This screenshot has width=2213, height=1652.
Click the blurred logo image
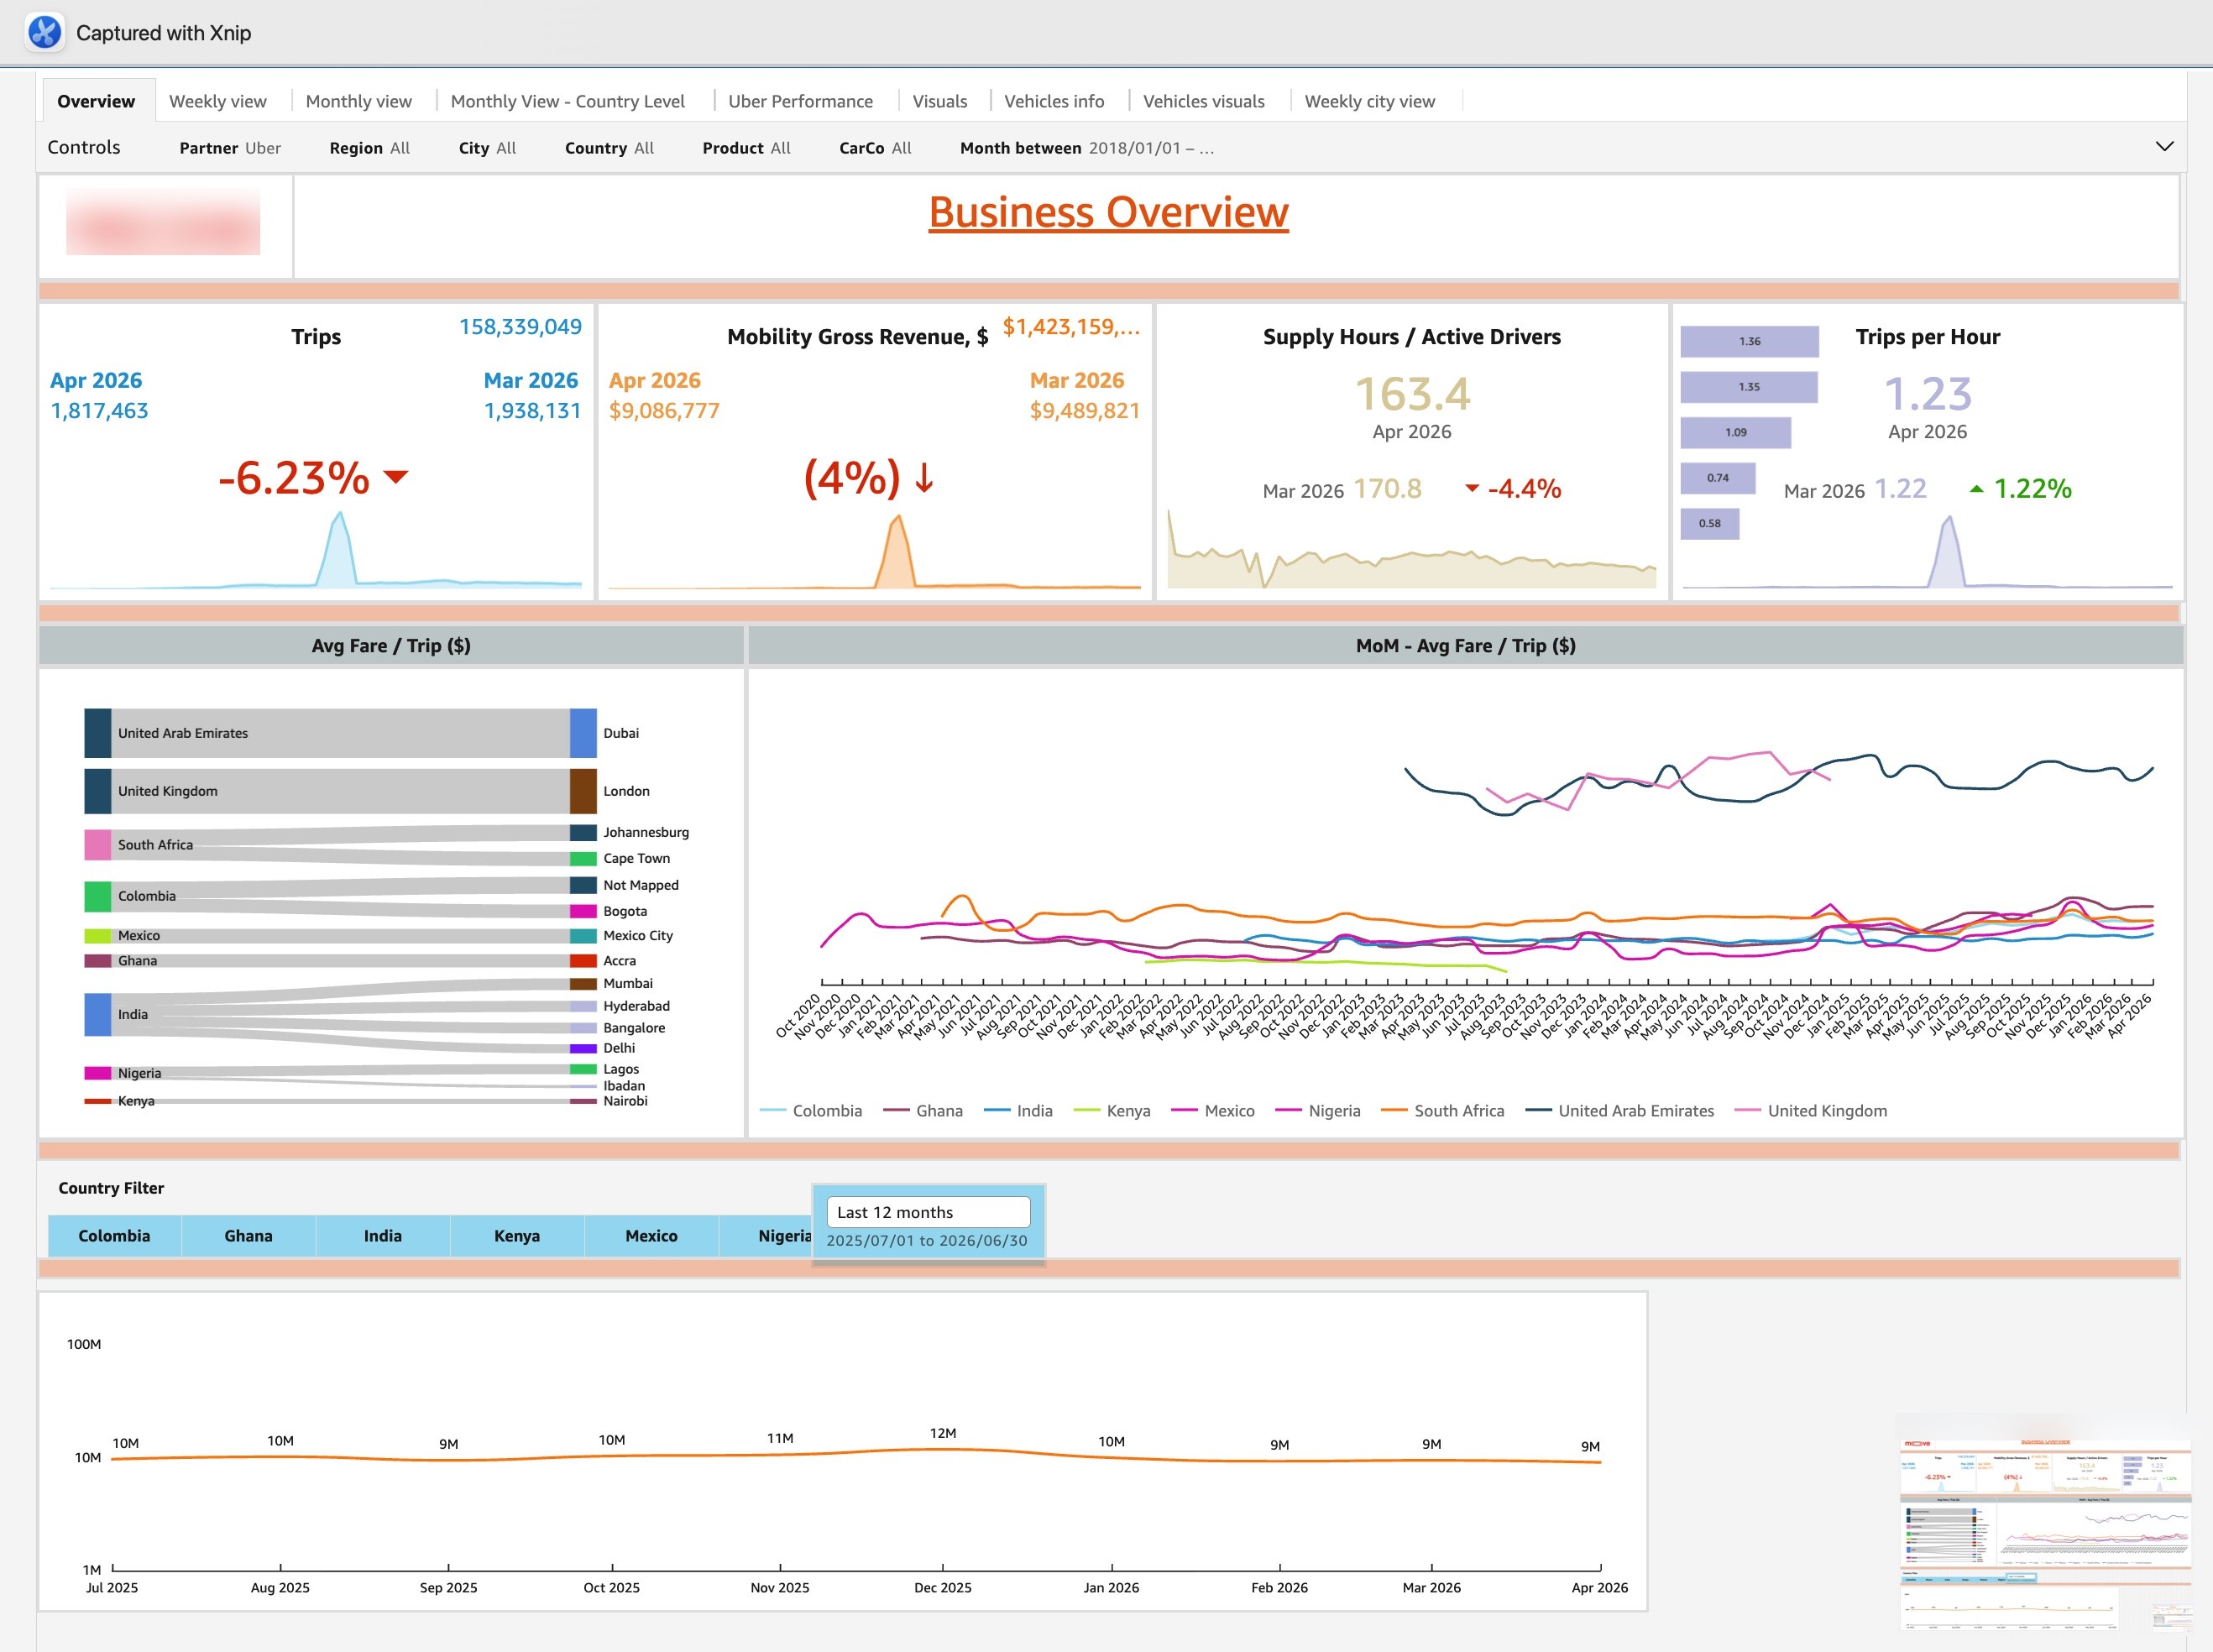click(x=163, y=221)
